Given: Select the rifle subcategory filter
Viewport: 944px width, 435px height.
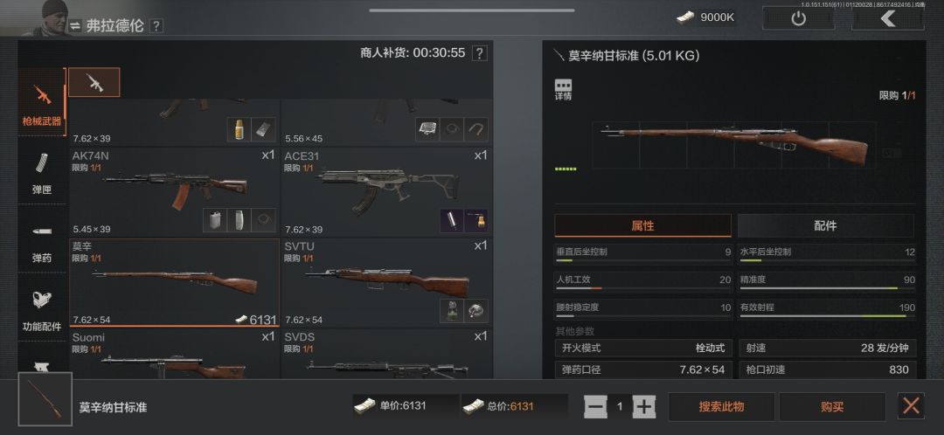Looking at the screenshot, I should pos(94,82).
